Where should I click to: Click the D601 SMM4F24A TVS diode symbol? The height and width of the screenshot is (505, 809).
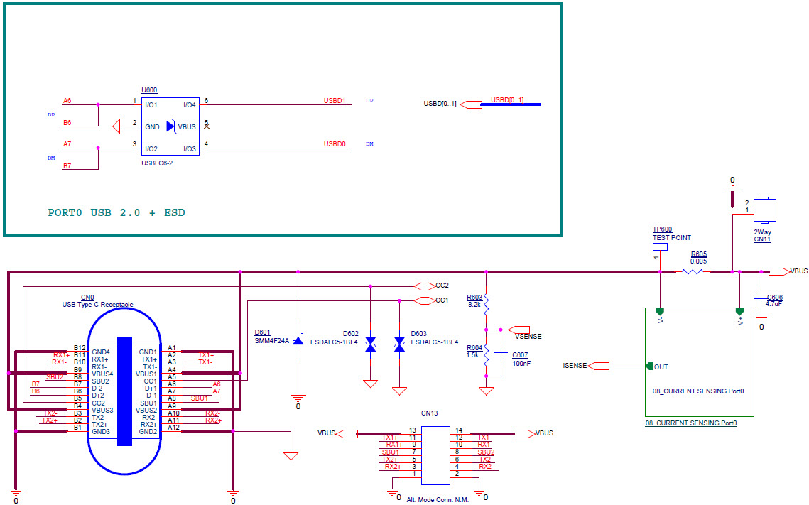point(298,340)
